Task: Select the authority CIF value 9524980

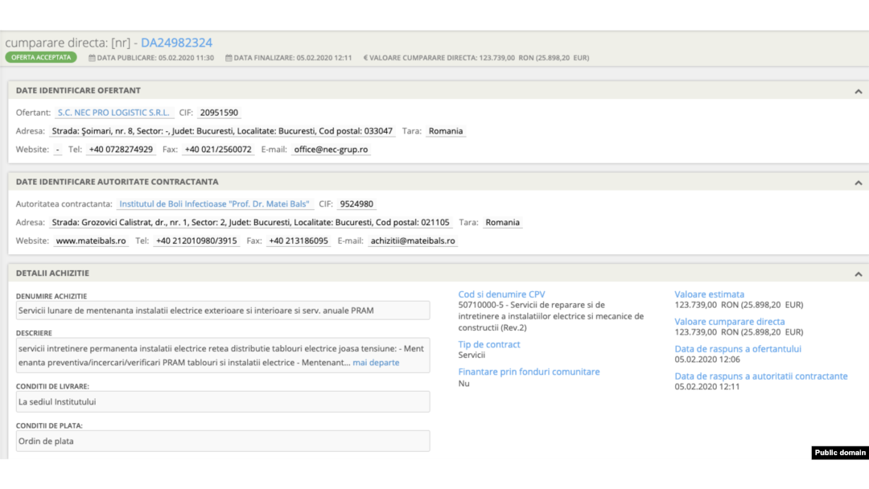Action: (356, 203)
